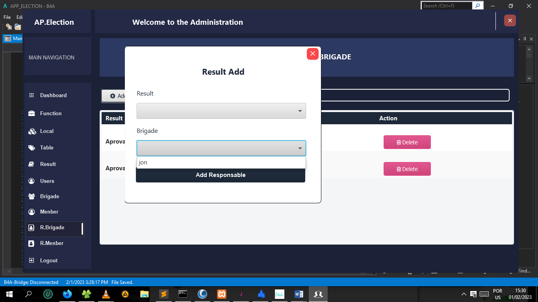The width and height of the screenshot is (538, 302).
Task: Open the notification tray message icon
Action: (474, 294)
